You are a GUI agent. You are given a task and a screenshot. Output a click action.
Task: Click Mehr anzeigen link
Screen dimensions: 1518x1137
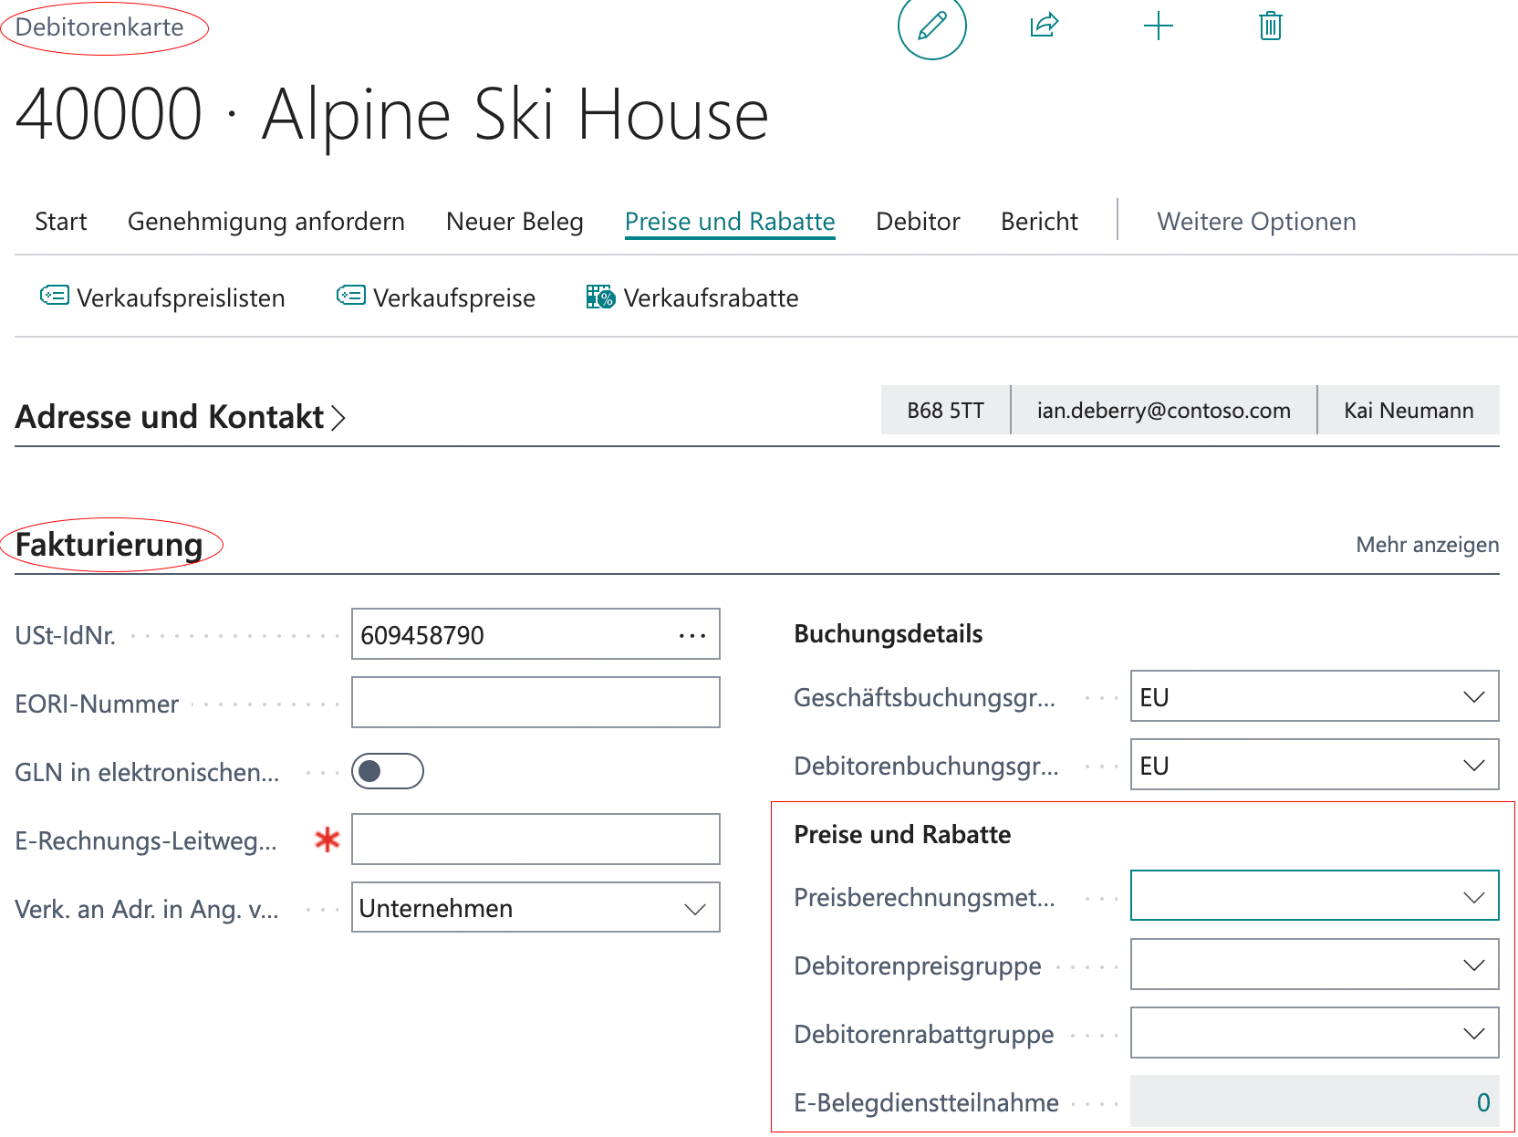pyautogui.click(x=1428, y=545)
